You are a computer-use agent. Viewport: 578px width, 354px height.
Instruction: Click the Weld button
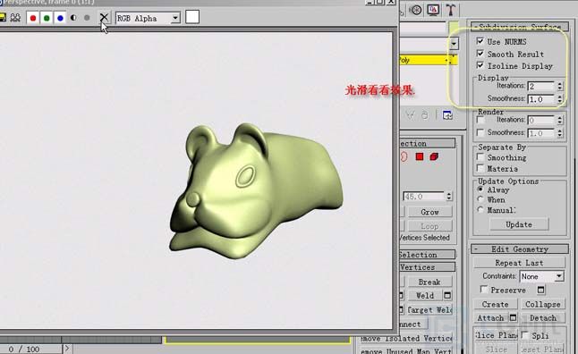[425, 295]
